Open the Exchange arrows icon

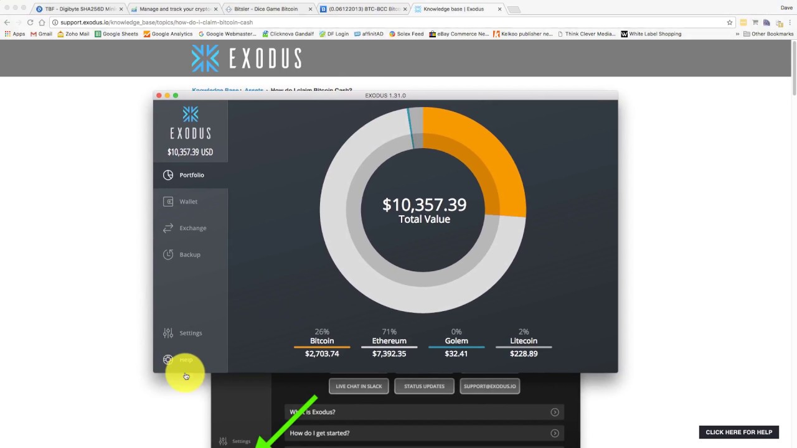[168, 228]
